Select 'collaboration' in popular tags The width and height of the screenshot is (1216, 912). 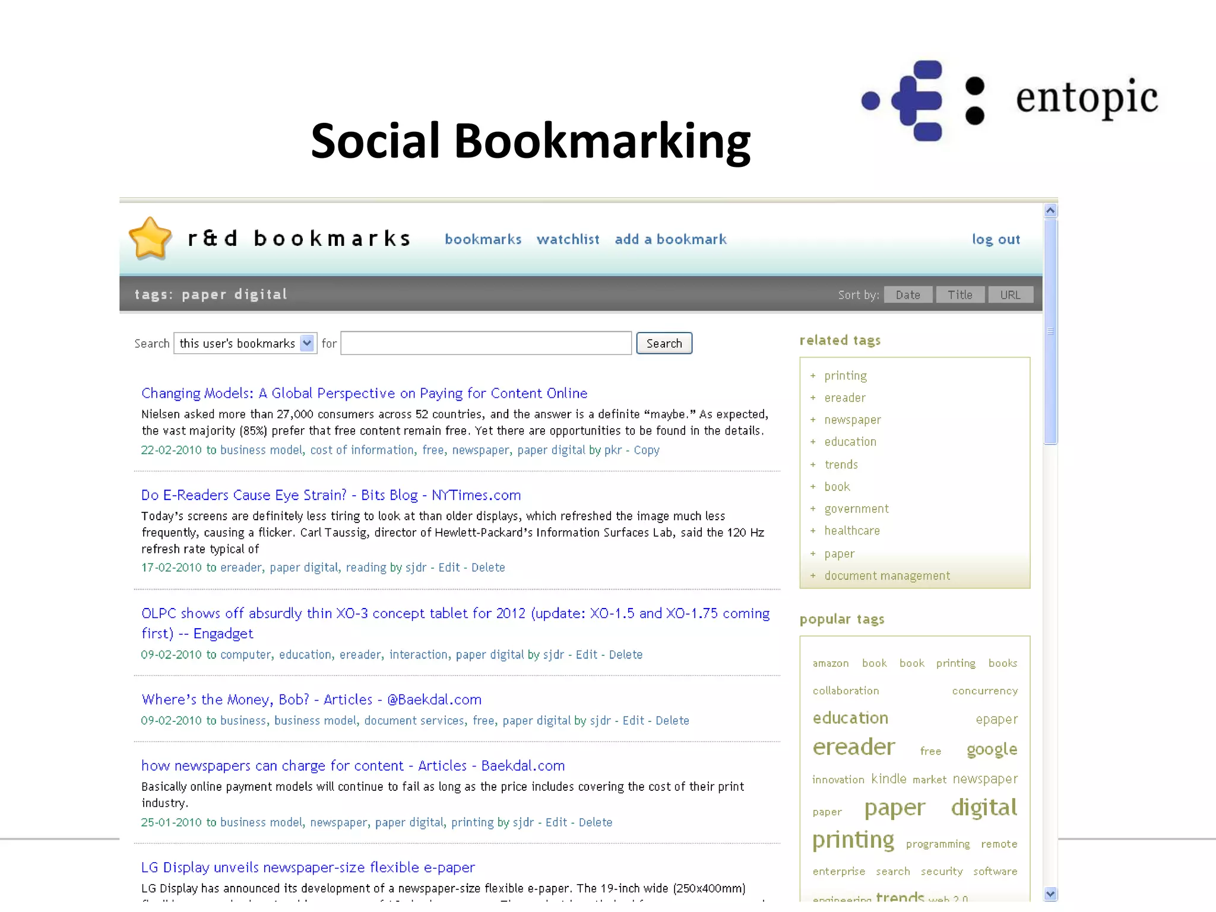coord(845,691)
